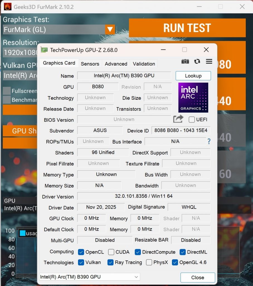Click the Bus Interface question mark icon

[x=209, y=142]
